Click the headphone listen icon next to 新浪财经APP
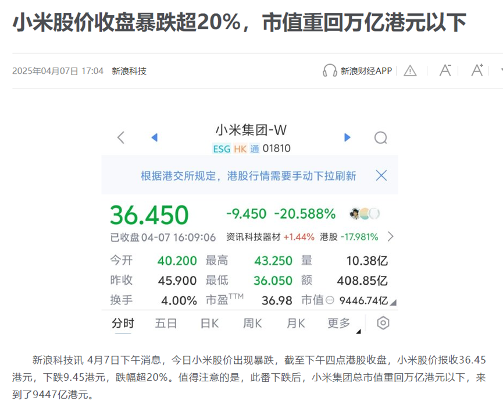This screenshot has width=503, height=404. click(330, 70)
